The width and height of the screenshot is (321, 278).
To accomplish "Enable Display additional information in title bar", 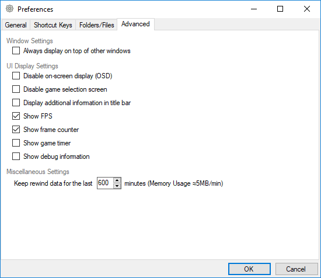I will [x=16, y=103].
